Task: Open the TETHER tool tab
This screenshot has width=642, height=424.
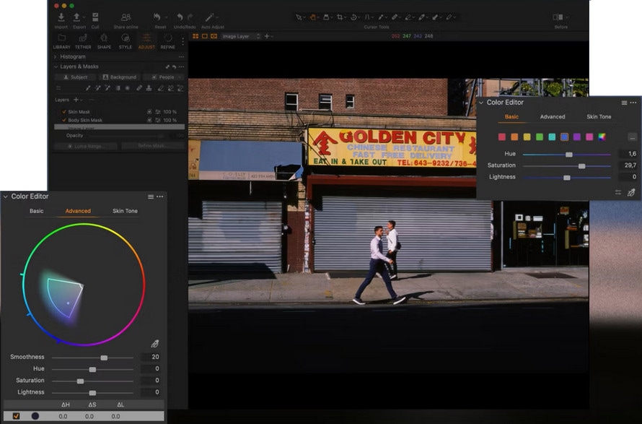Action: (x=83, y=41)
